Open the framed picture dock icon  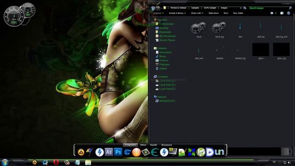(145, 152)
